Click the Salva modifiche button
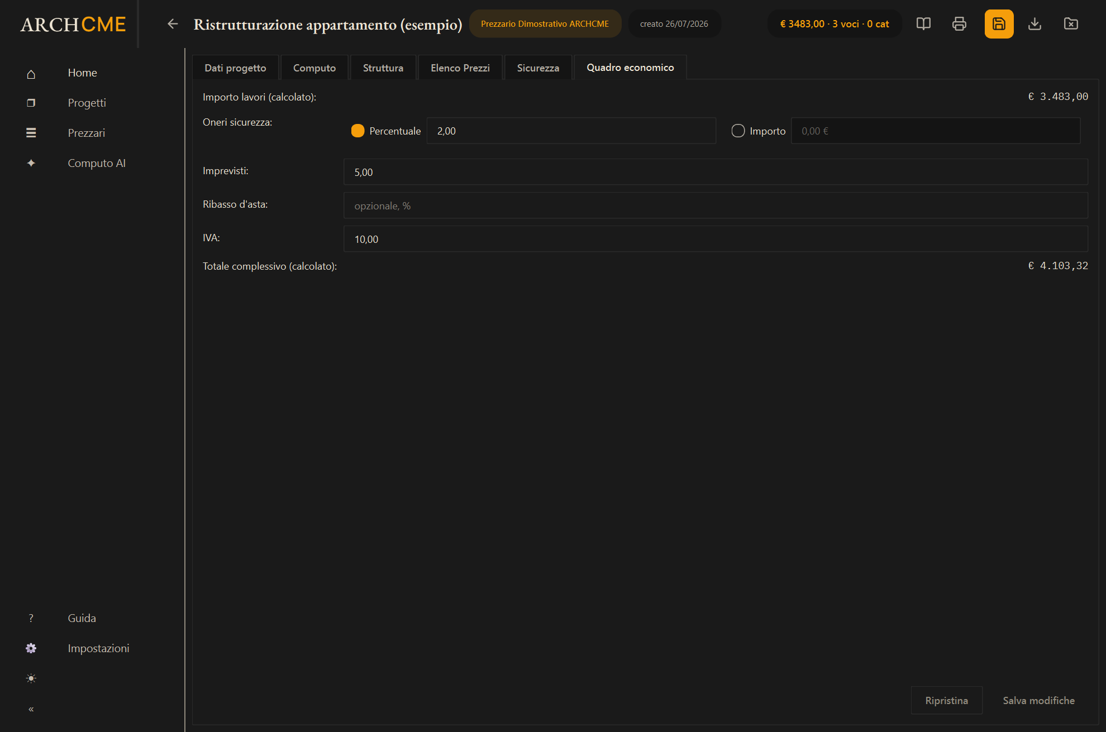 point(1038,700)
